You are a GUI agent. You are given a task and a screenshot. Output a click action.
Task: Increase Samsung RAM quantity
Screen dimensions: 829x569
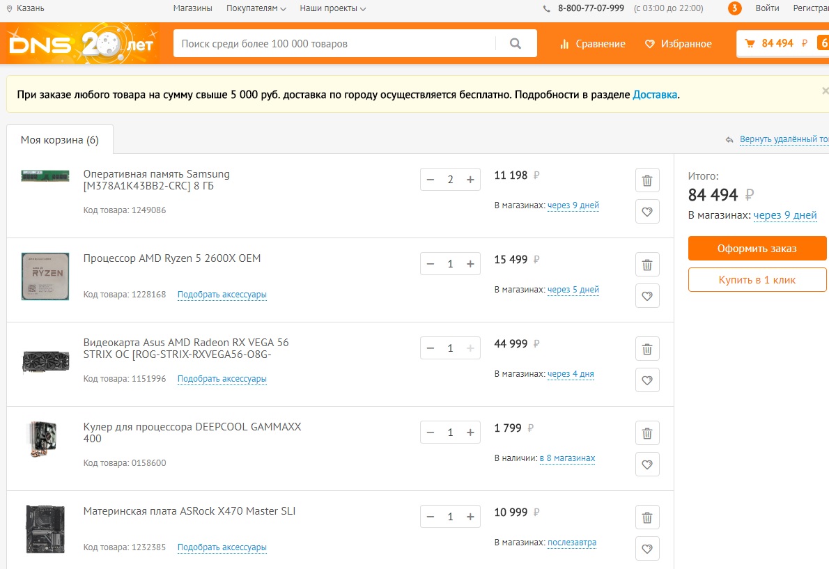coord(470,180)
